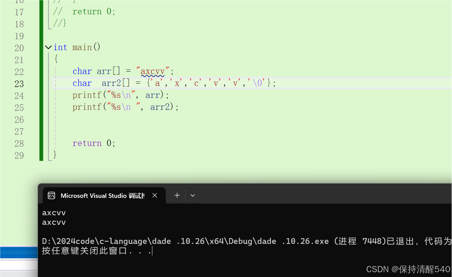Image resolution: width=452 pixels, height=277 pixels.
Task: Click the arr2 variable on line 23
Action: (111, 83)
